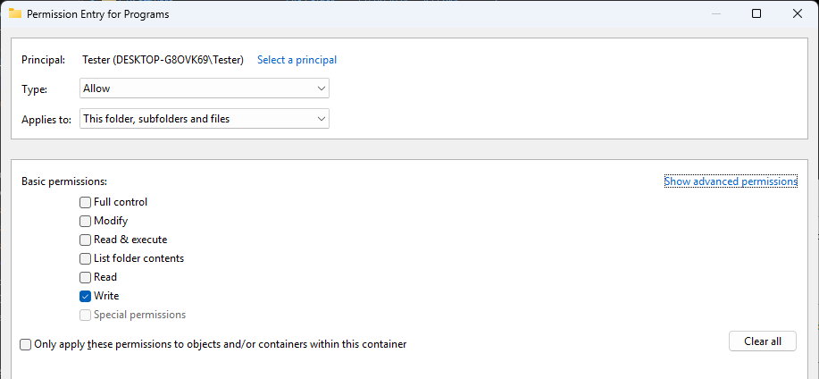
Task: Check the Modify permission box
Action: click(x=85, y=221)
